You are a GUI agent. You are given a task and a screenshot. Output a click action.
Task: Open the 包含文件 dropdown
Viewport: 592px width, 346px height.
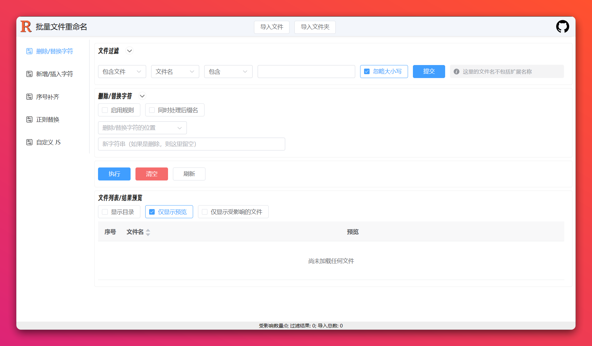tap(122, 72)
